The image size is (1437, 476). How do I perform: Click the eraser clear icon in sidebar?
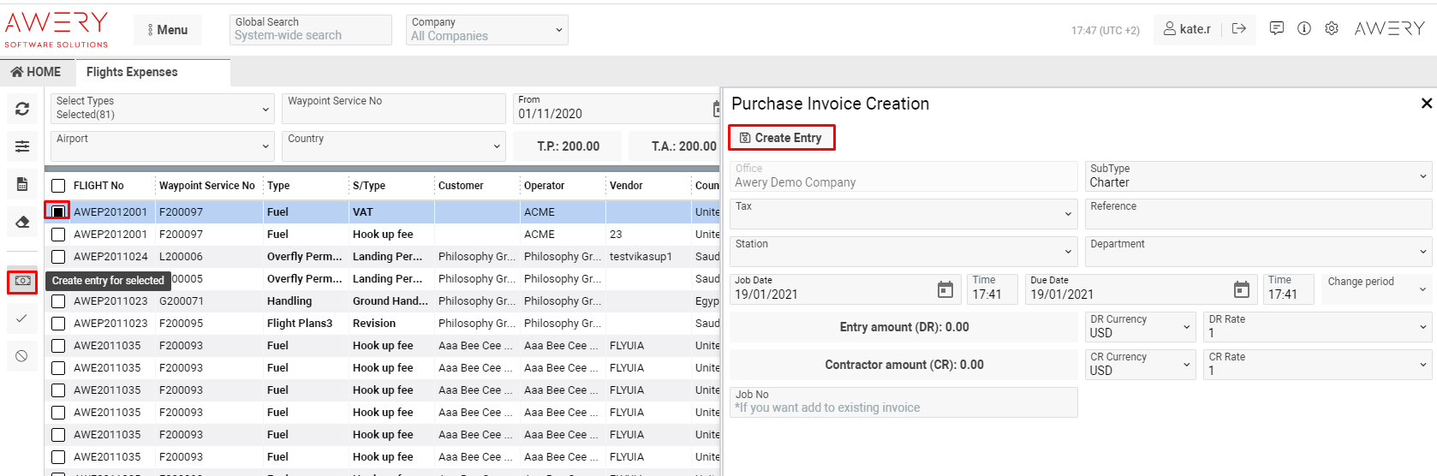[x=22, y=222]
